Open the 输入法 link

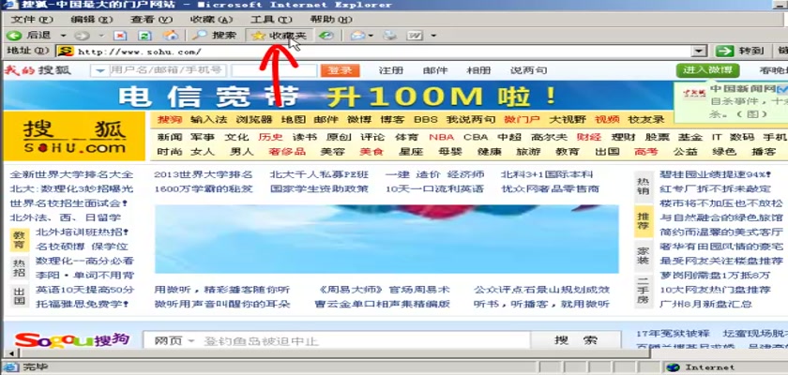(208, 119)
